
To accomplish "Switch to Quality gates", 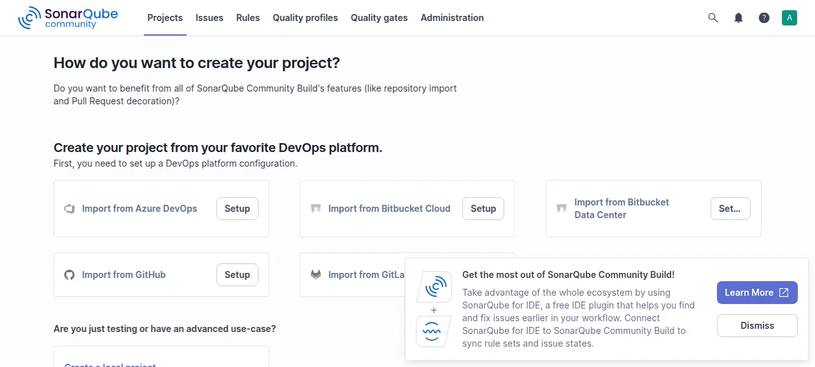I will click(379, 18).
